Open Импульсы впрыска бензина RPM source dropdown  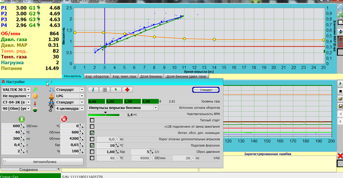coord(156,108)
